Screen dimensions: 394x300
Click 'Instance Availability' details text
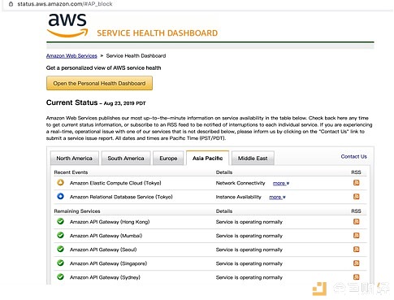point(239,197)
